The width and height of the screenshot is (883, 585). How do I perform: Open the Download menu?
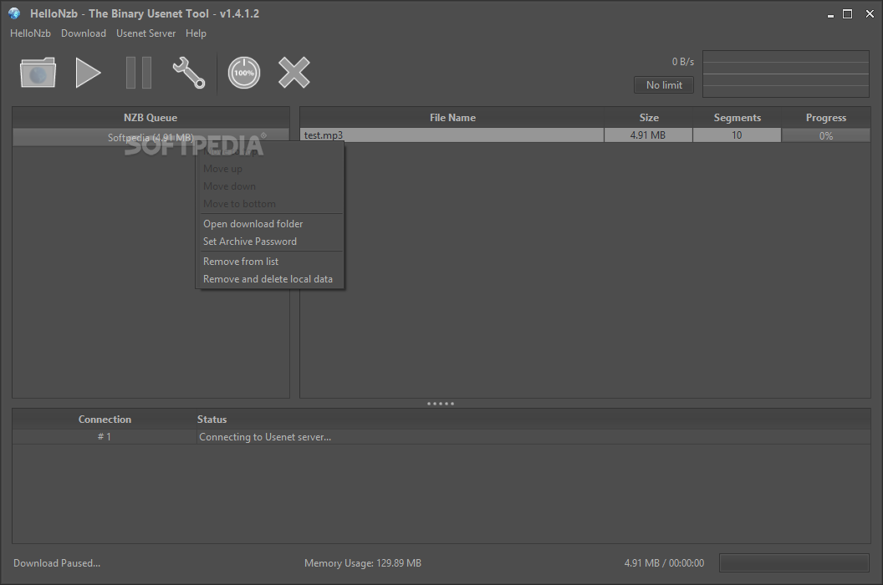[84, 33]
